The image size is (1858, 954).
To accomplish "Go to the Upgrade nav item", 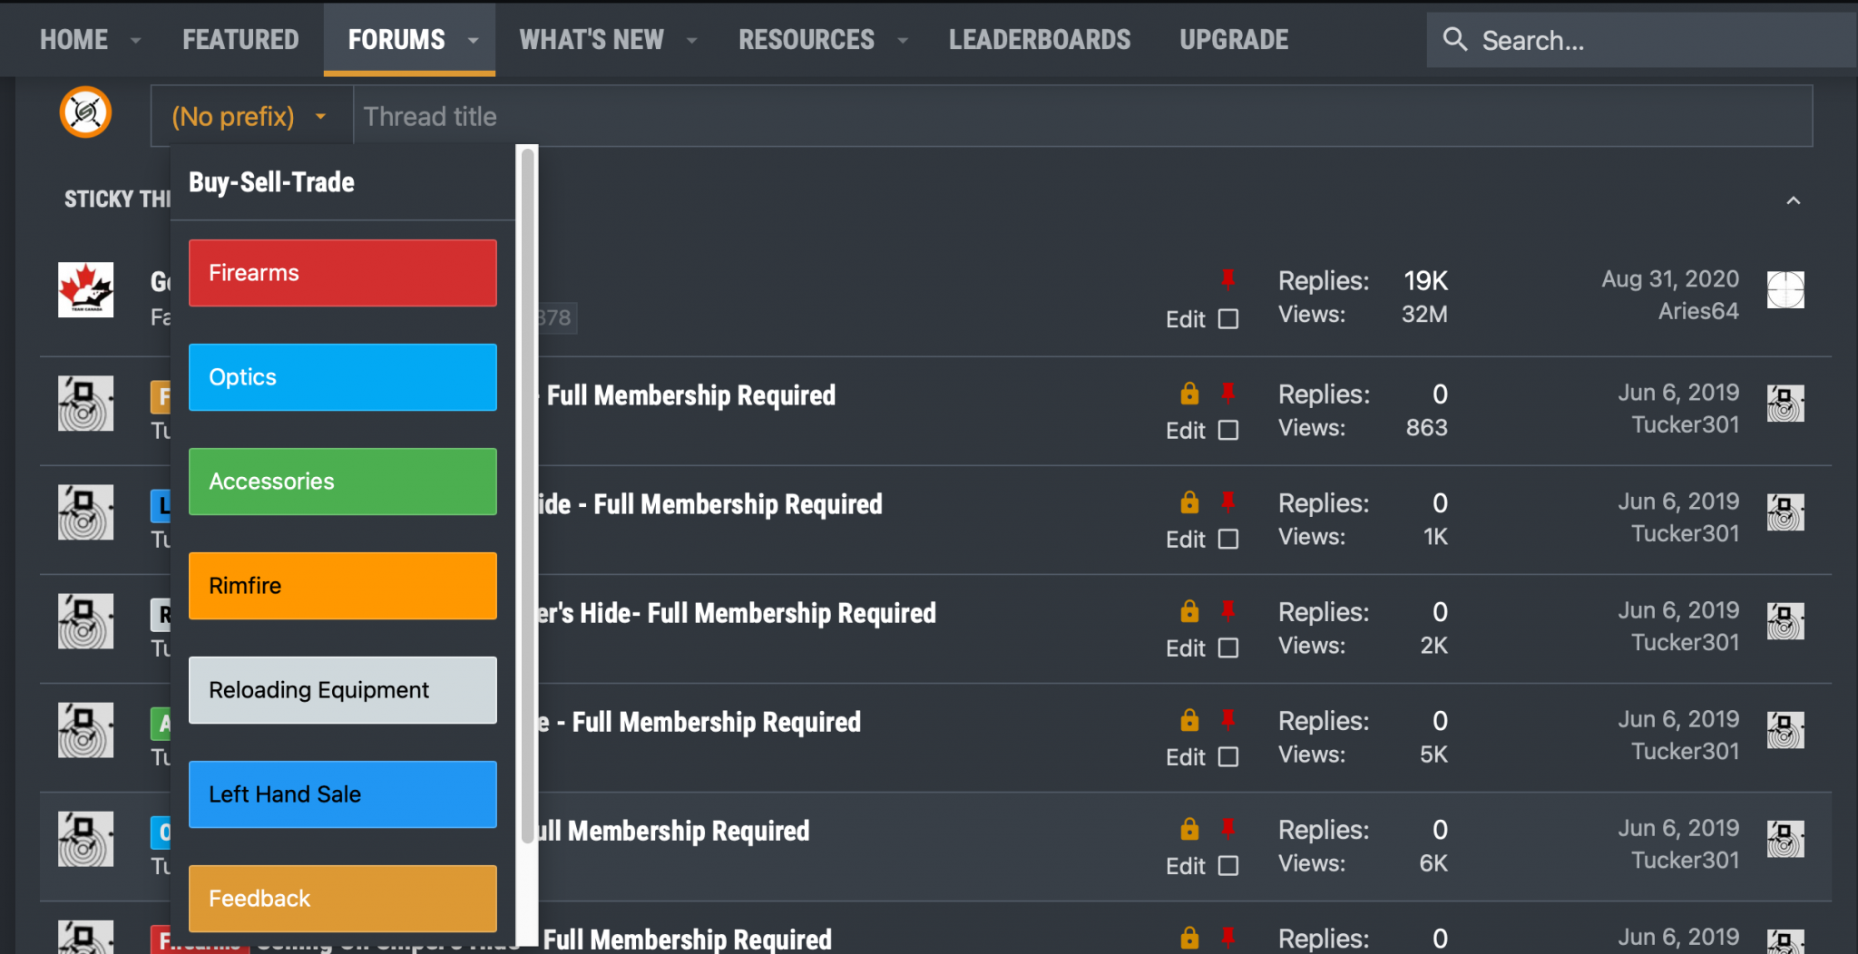I will click(1233, 40).
